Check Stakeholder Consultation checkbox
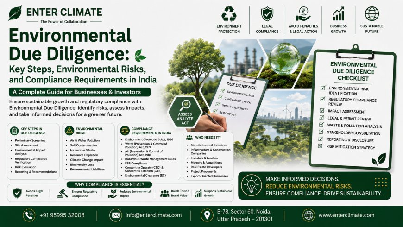The height and width of the screenshot is (227, 403). tap(321, 132)
